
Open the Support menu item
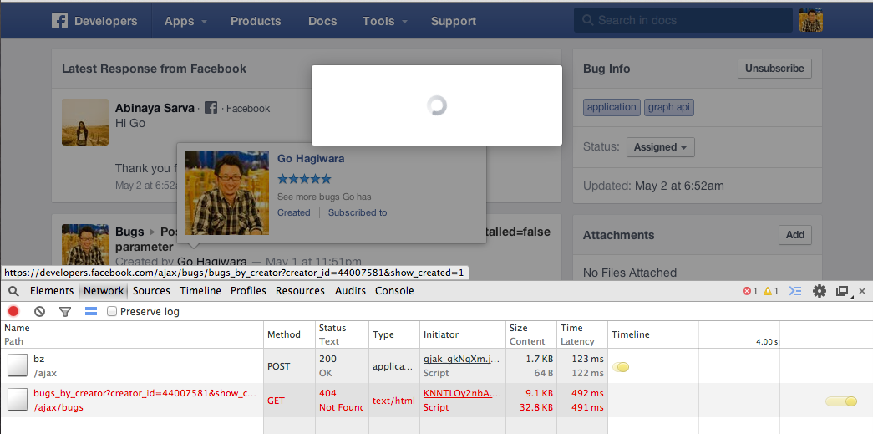453,21
